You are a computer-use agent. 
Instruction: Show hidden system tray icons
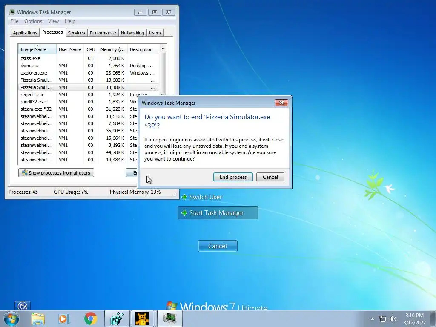tap(372, 319)
